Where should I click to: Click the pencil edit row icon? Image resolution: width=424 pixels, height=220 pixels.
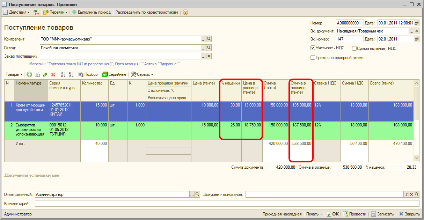45,74
